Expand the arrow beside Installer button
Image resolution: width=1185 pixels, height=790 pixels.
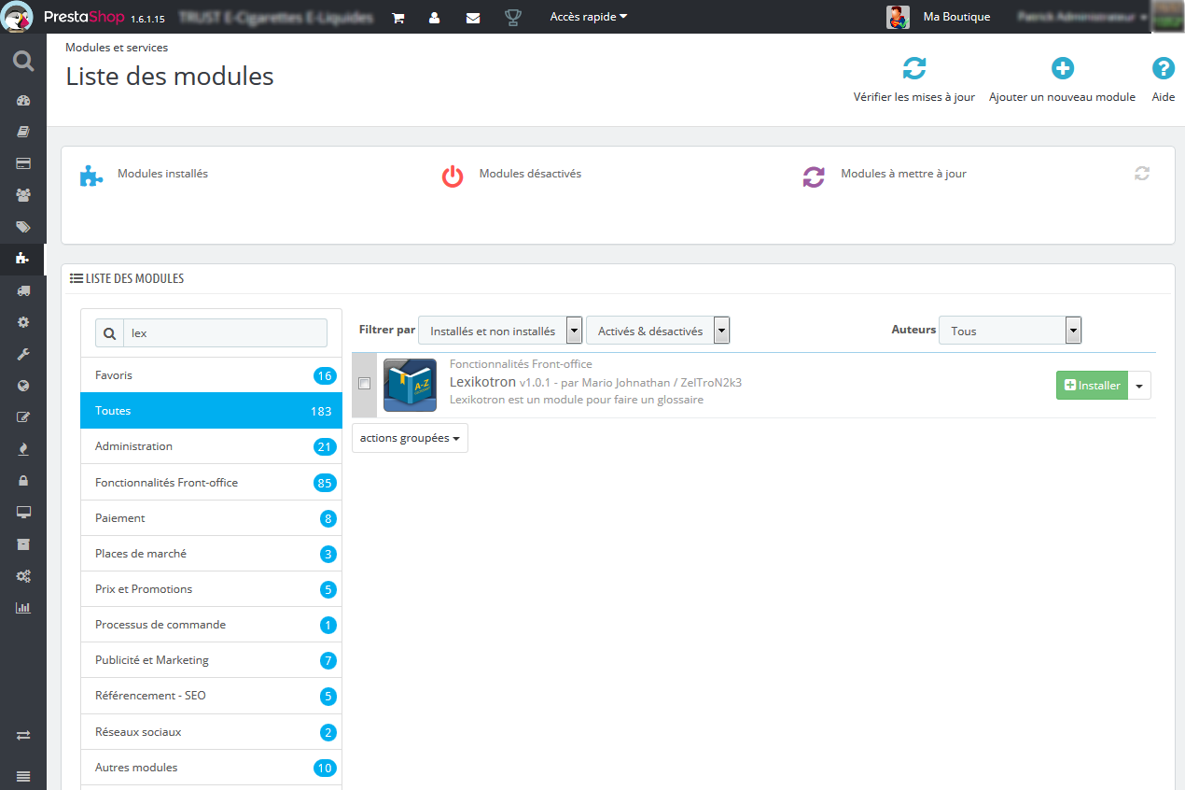(1139, 386)
